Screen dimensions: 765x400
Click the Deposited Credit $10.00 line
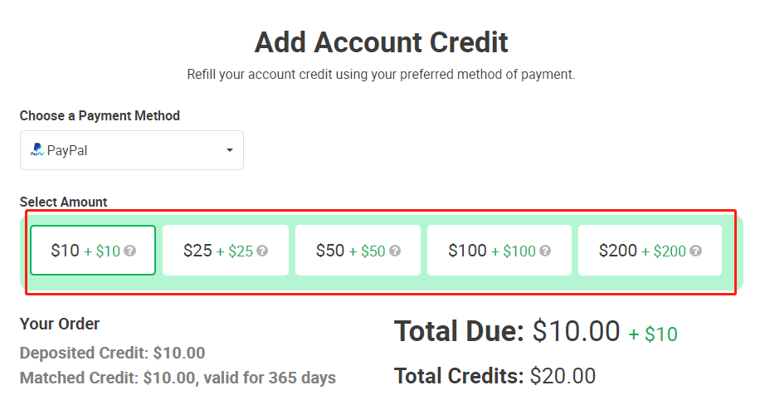tap(112, 353)
